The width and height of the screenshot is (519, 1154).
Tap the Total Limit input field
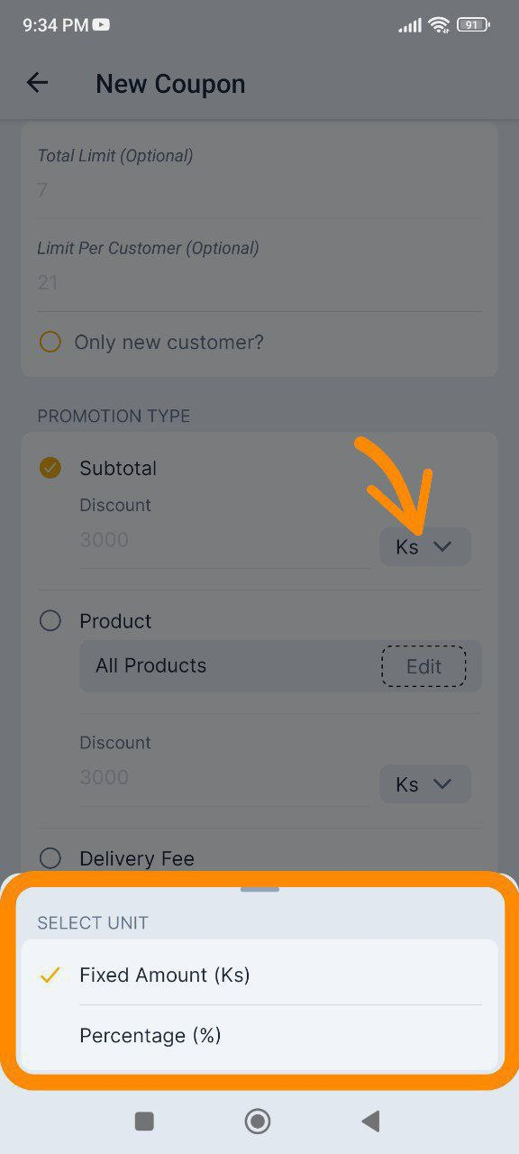point(259,190)
